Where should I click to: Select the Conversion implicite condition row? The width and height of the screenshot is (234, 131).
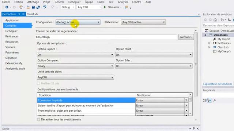tap(86, 100)
